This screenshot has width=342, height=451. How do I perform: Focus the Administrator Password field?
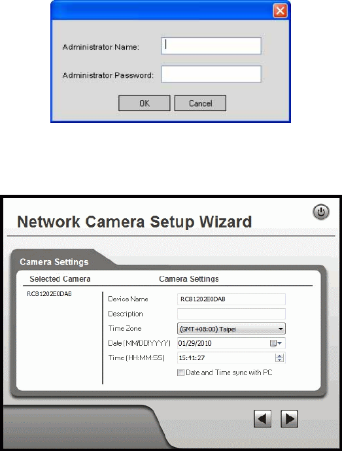(x=211, y=75)
